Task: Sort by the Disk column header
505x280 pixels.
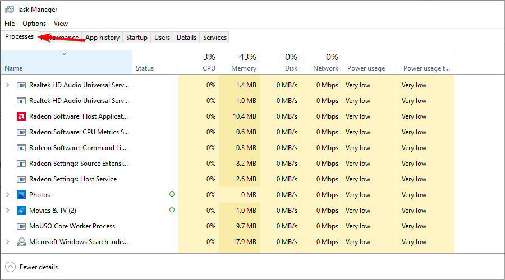Action: 281,63
